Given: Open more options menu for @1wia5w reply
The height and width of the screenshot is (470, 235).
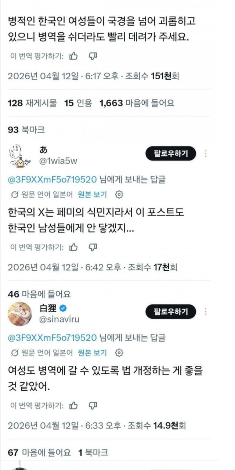Looking at the screenshot, I should pyautogui.click(x=206, y=153).
